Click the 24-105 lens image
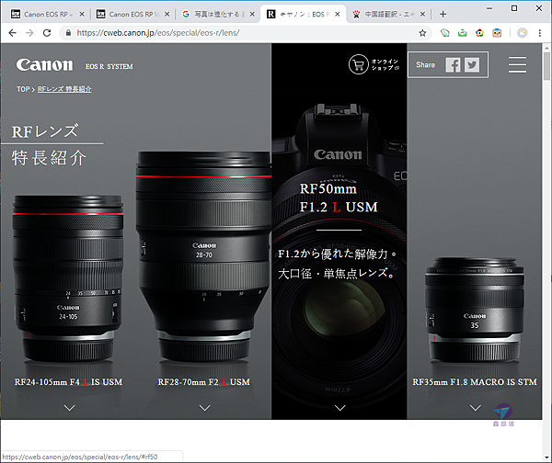552x463 pixels. tap(68, 278)
